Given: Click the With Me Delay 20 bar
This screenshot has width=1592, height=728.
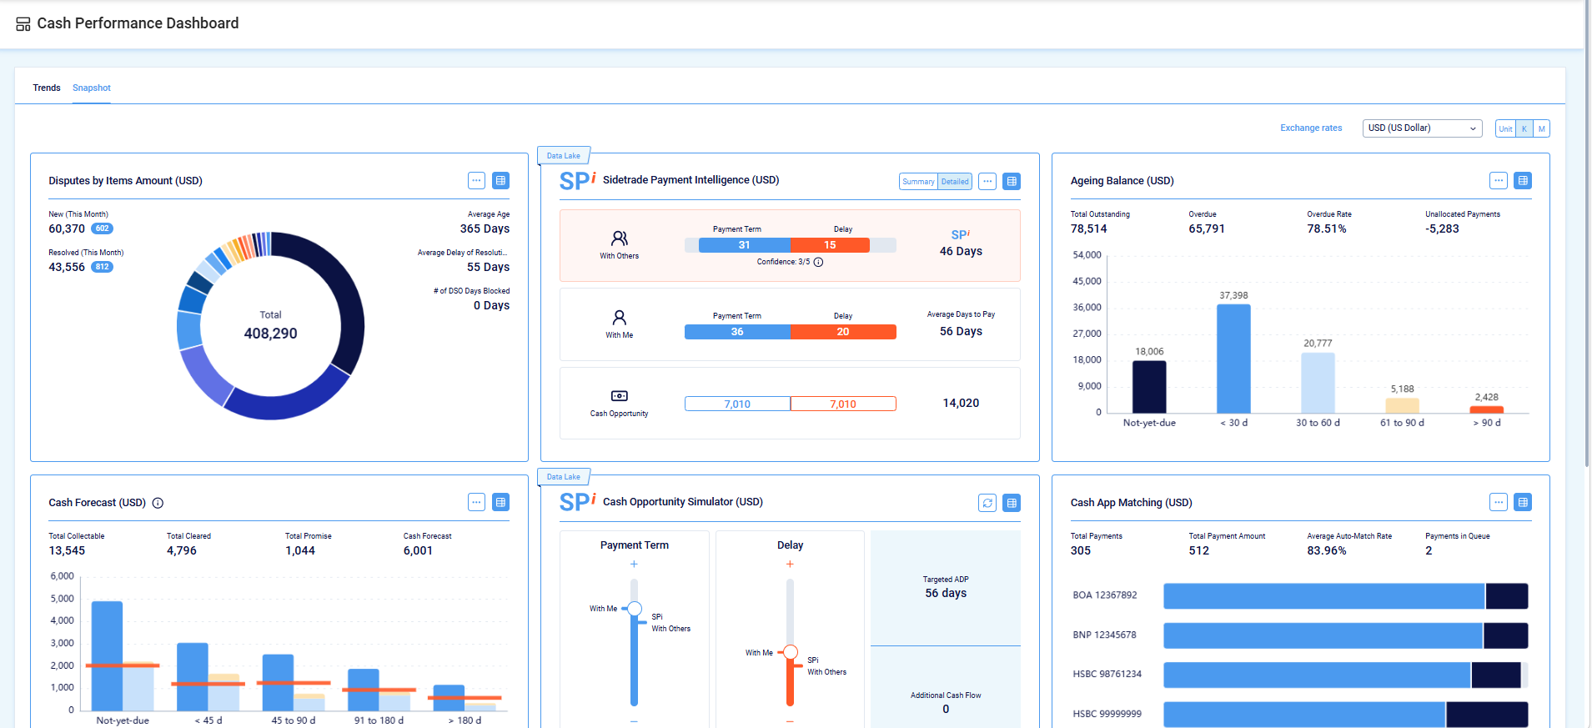Looking at the screenshot, I should pyautogui.click(x=843, y=332).
